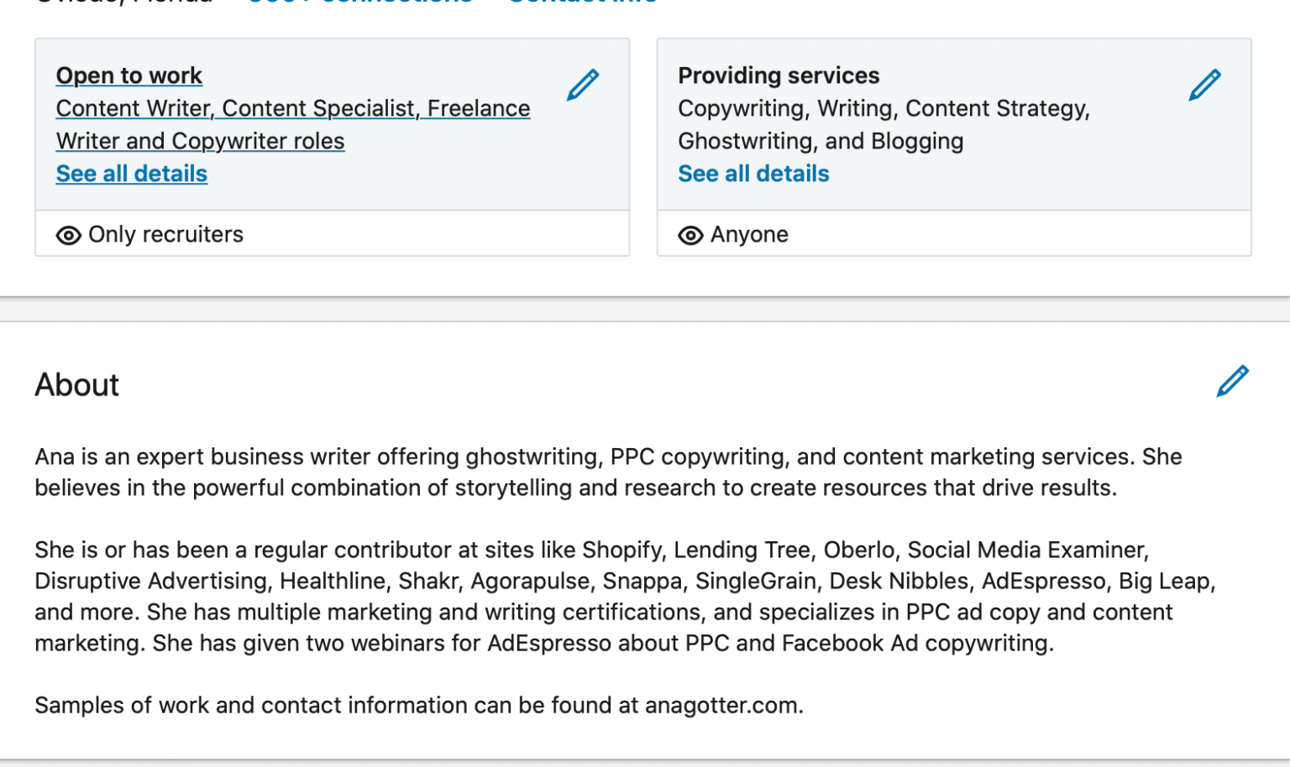Click the Copywriting, Writing, Content Strategy text
1290x767 pixels.
884,108
